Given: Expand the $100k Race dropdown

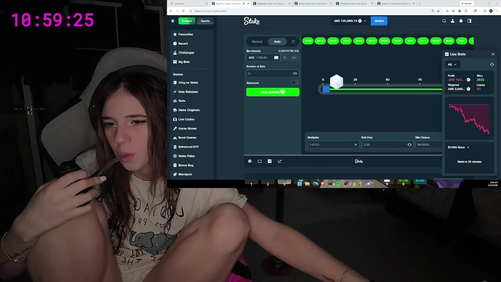Looking at the screenshot, I should click(x=458, y=147).
